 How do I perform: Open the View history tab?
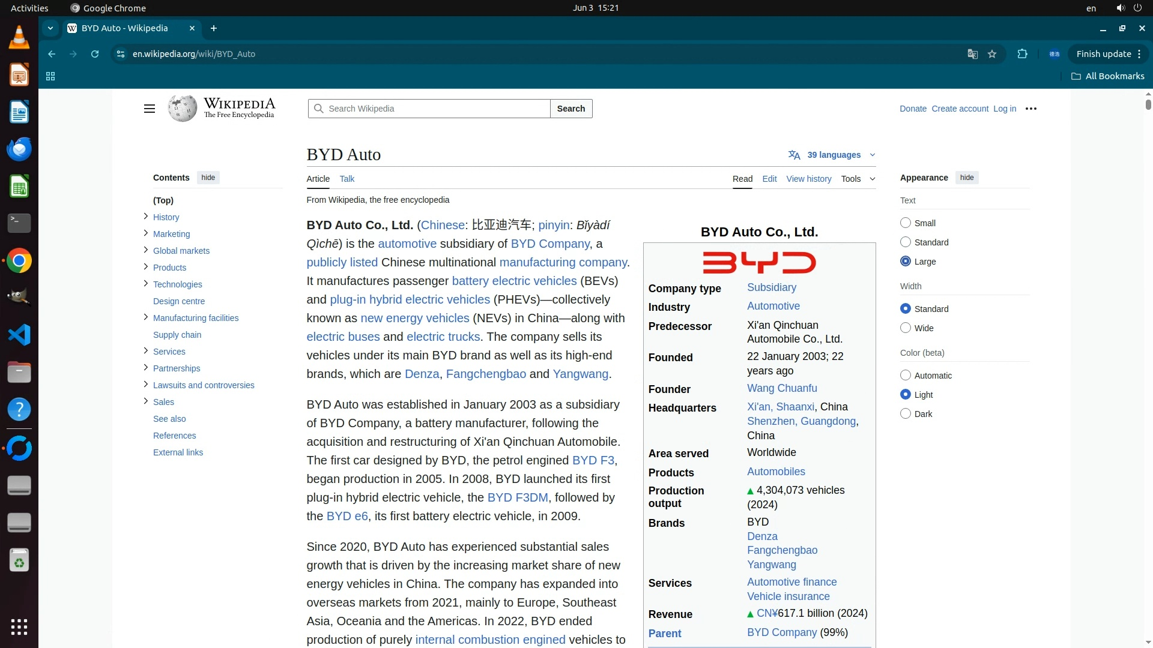point(808,179)
